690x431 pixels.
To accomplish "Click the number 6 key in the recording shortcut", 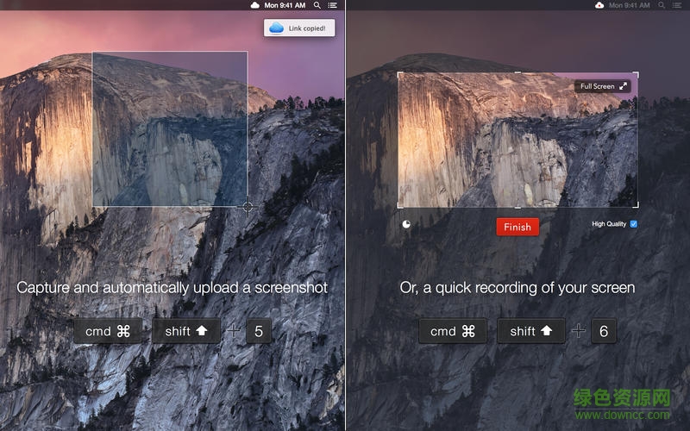I will (604, 331).
